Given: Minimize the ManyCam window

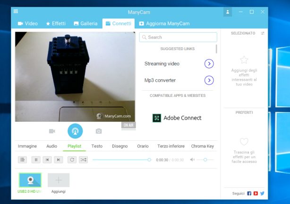Looking at the screenshot, I should click(240, 12).
